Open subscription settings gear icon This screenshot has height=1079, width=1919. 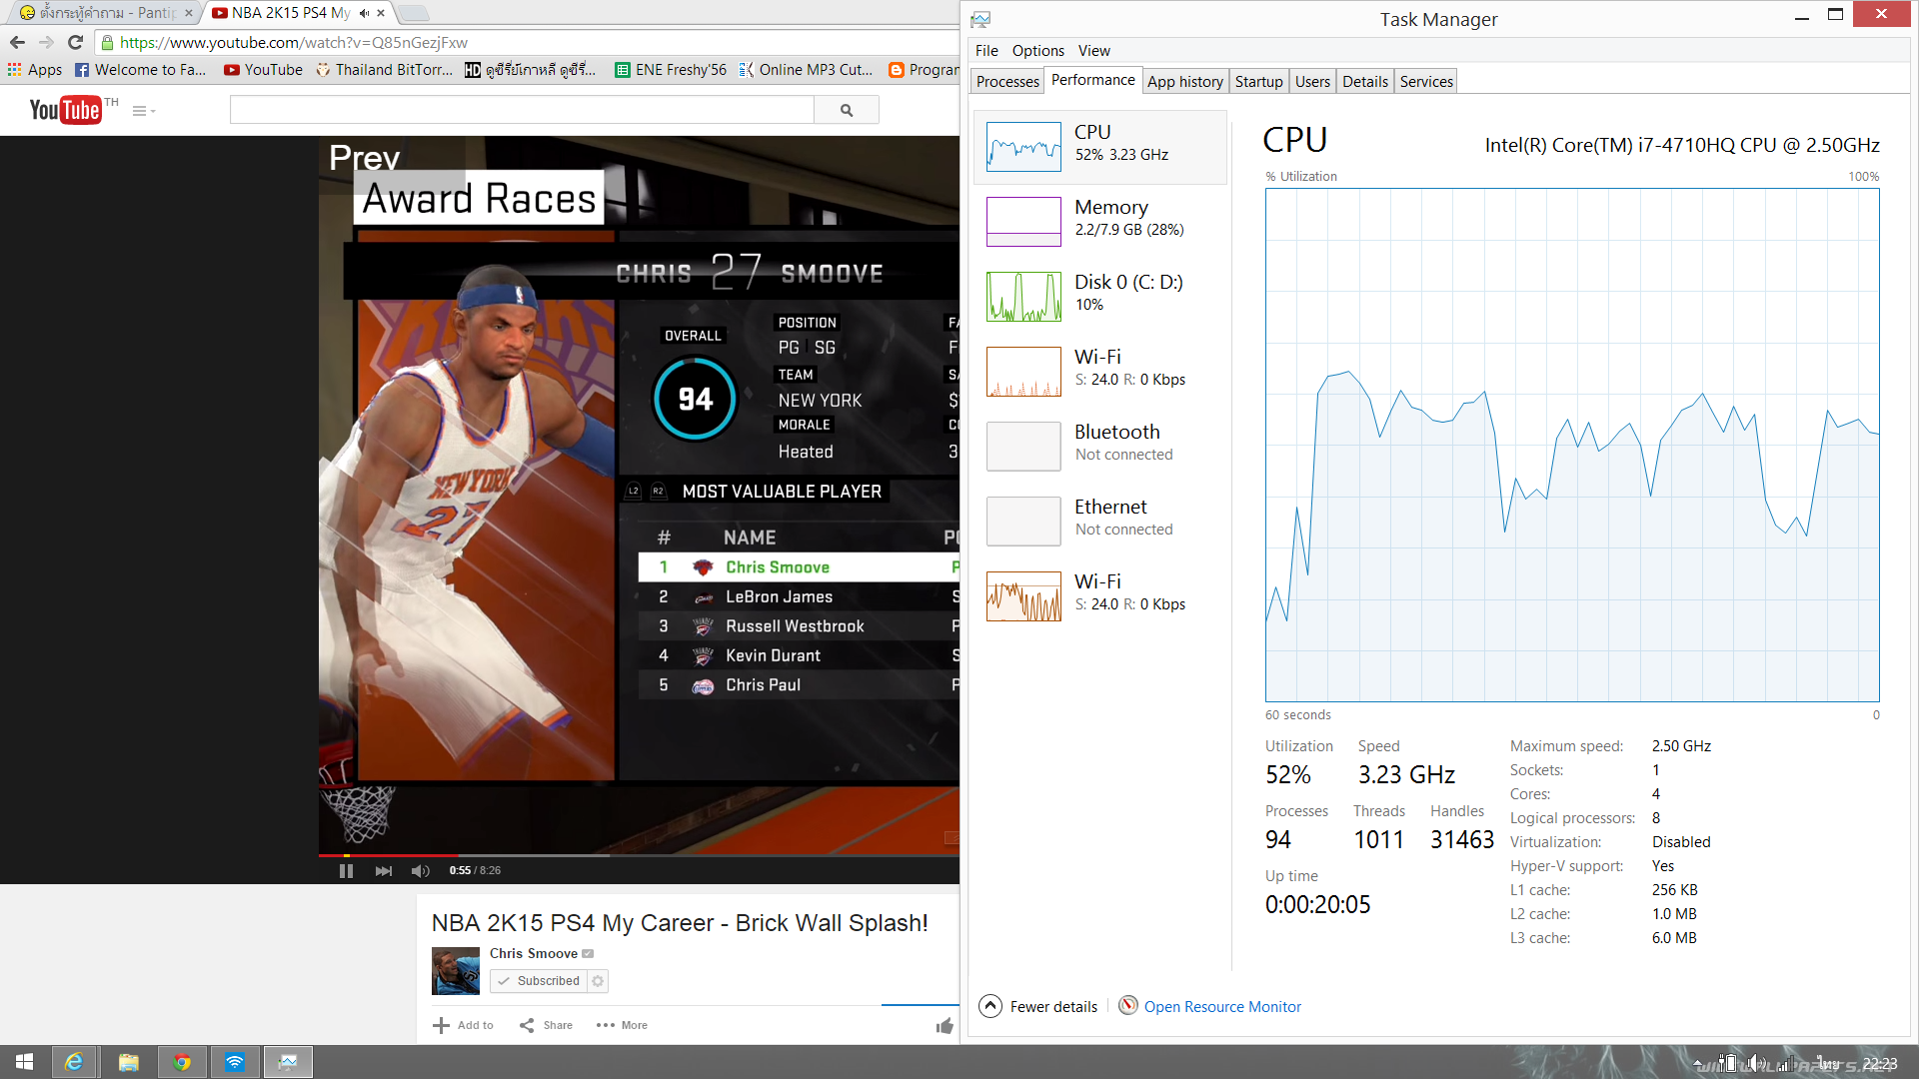coord(598,981)
